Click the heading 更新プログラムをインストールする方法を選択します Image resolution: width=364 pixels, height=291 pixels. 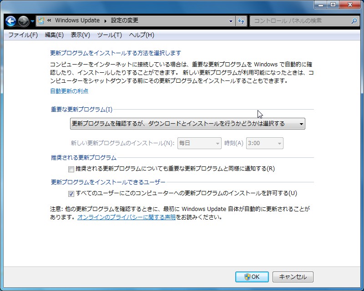coord(116,53)
